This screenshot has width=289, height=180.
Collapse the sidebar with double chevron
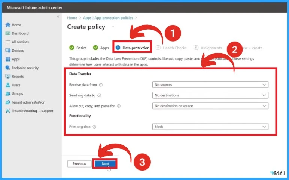click(x=58, y=16)
